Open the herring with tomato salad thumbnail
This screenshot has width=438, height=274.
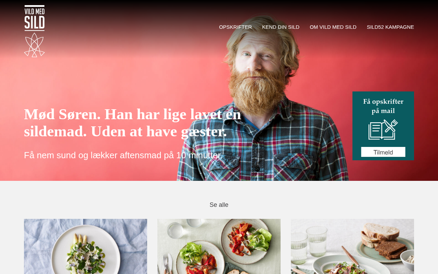(219, 246)
